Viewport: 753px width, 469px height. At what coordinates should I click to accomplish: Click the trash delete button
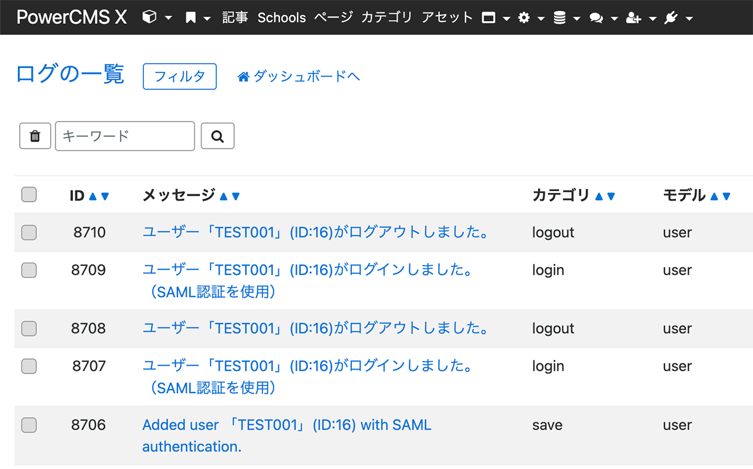(x=35, y=136)
